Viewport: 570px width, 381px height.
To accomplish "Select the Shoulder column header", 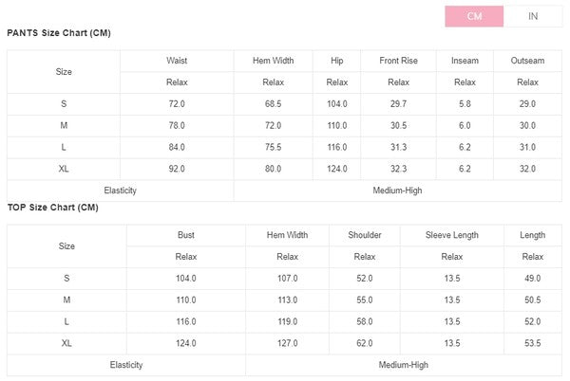I will (x=365, y=235).
